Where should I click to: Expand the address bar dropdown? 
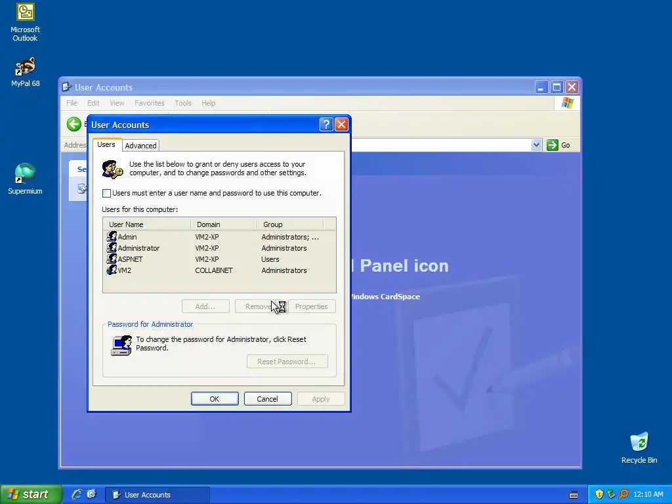536,145
